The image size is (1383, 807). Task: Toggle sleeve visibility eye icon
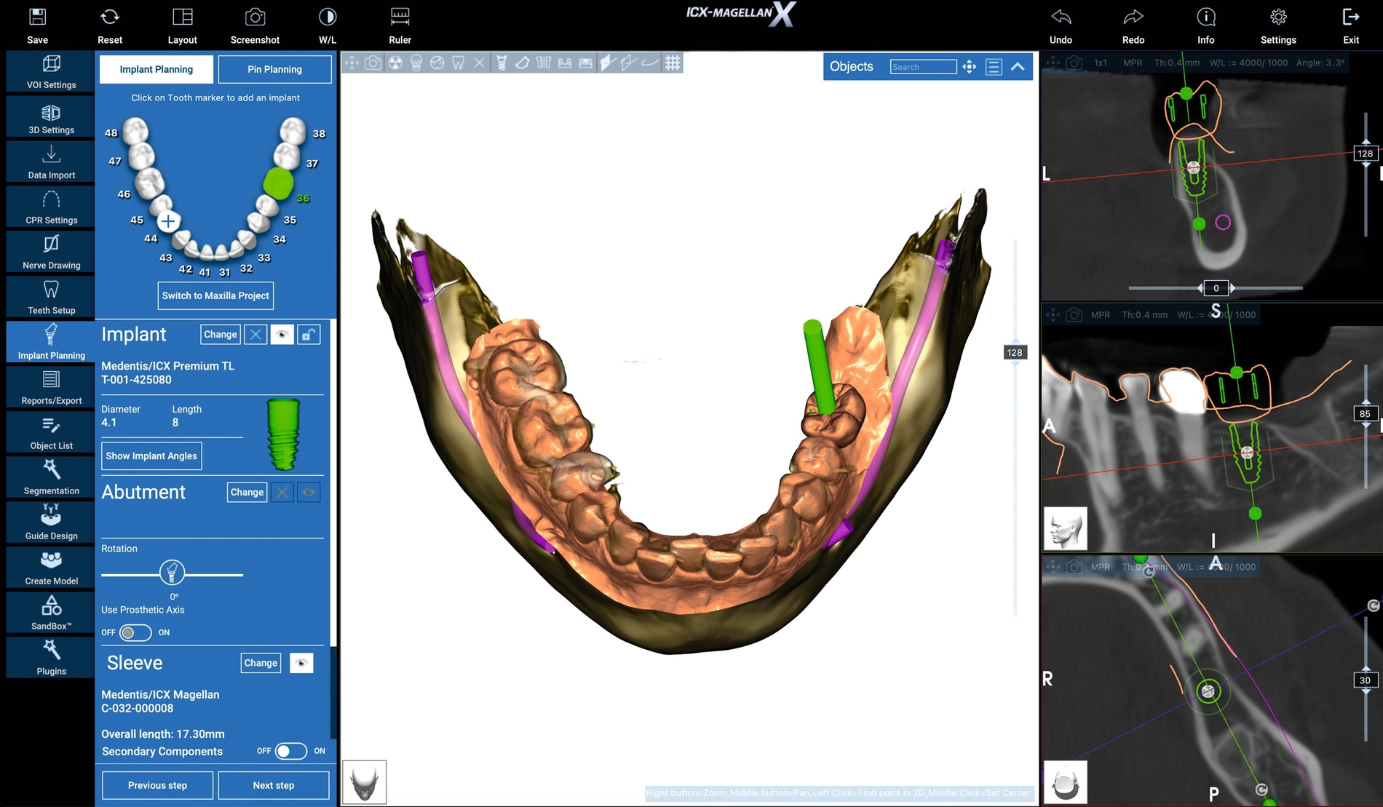click(301, 663)
